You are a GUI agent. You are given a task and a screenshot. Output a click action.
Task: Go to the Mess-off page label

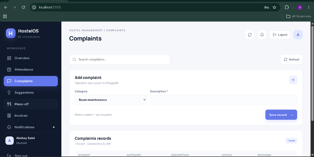(21, 104)
